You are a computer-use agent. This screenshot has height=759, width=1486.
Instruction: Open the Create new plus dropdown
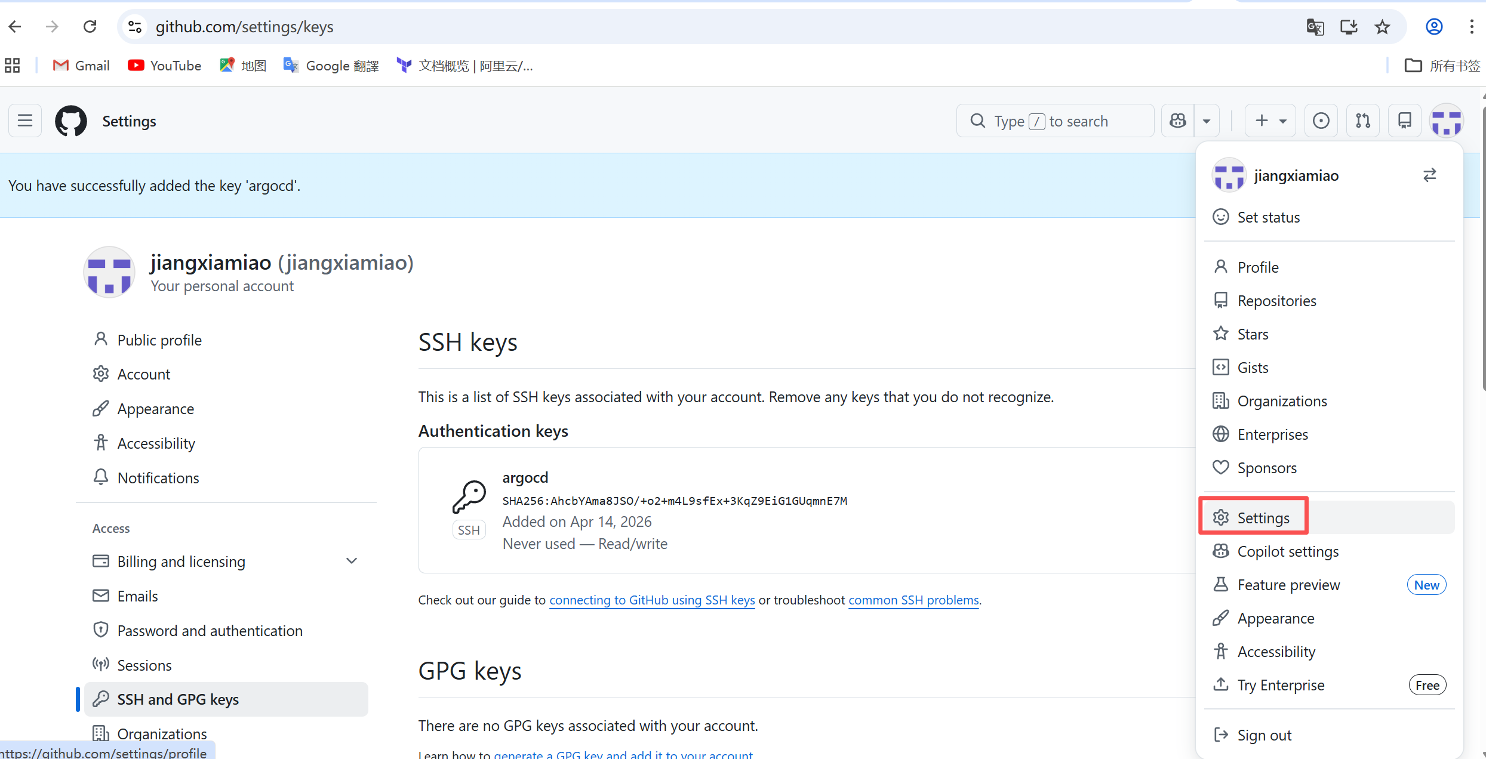pos(1270,121)
